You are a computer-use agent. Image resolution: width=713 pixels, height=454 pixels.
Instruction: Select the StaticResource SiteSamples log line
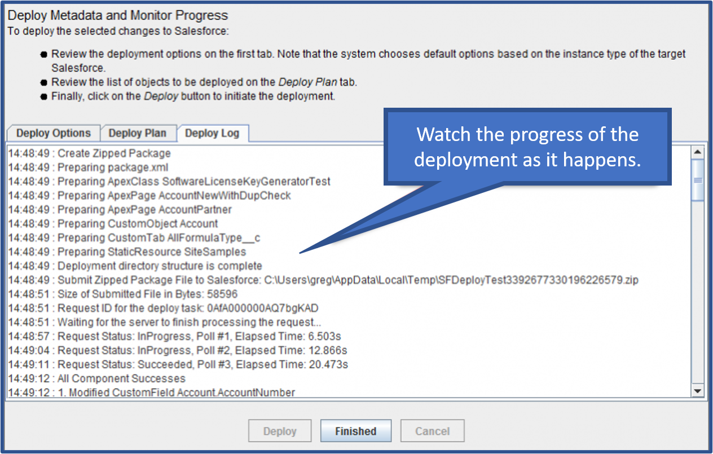(127, 252)
